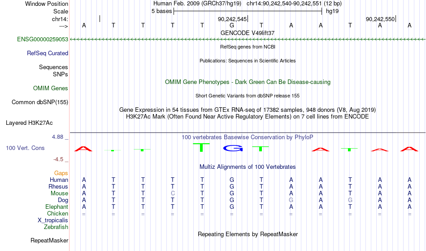Image resolution: width=426 pixels, height=251 pixels.
Task: Select the Human Feb. 2009 (GRCh37/hg19) text
Action: point(197,4)
